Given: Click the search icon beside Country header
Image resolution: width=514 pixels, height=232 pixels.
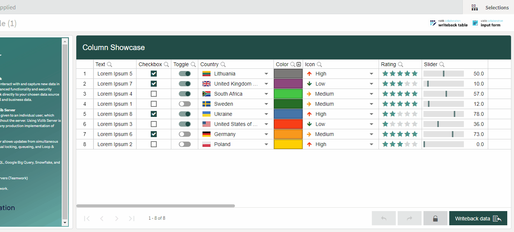Looking at the screenshot, I should pyautogui.click(x=223, y=64).
